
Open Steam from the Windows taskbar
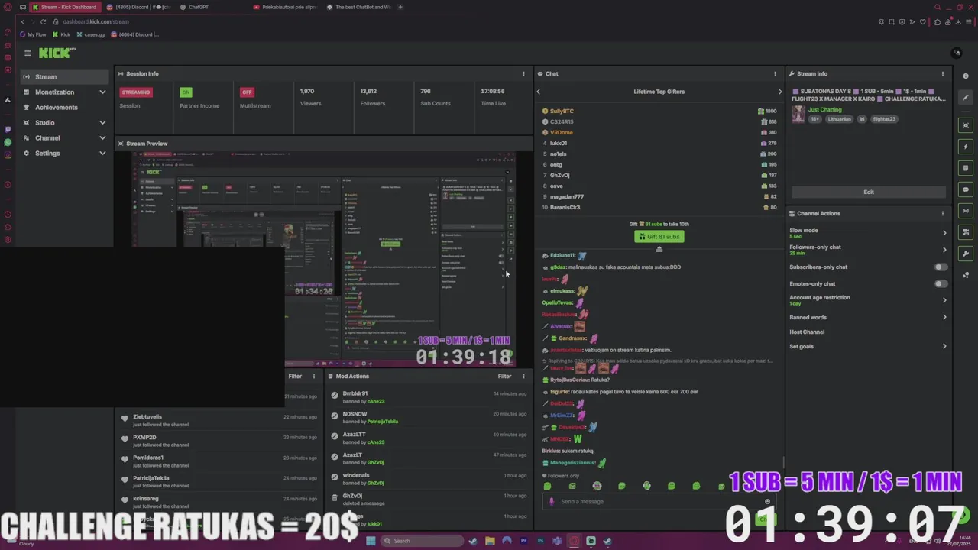[473, 541]
